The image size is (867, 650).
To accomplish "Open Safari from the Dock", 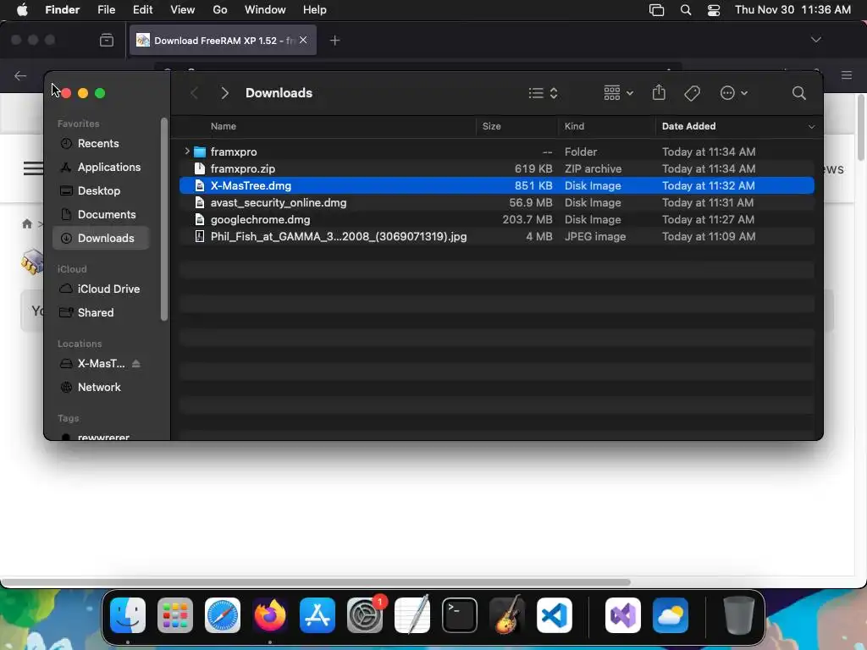I will point(223,615).
